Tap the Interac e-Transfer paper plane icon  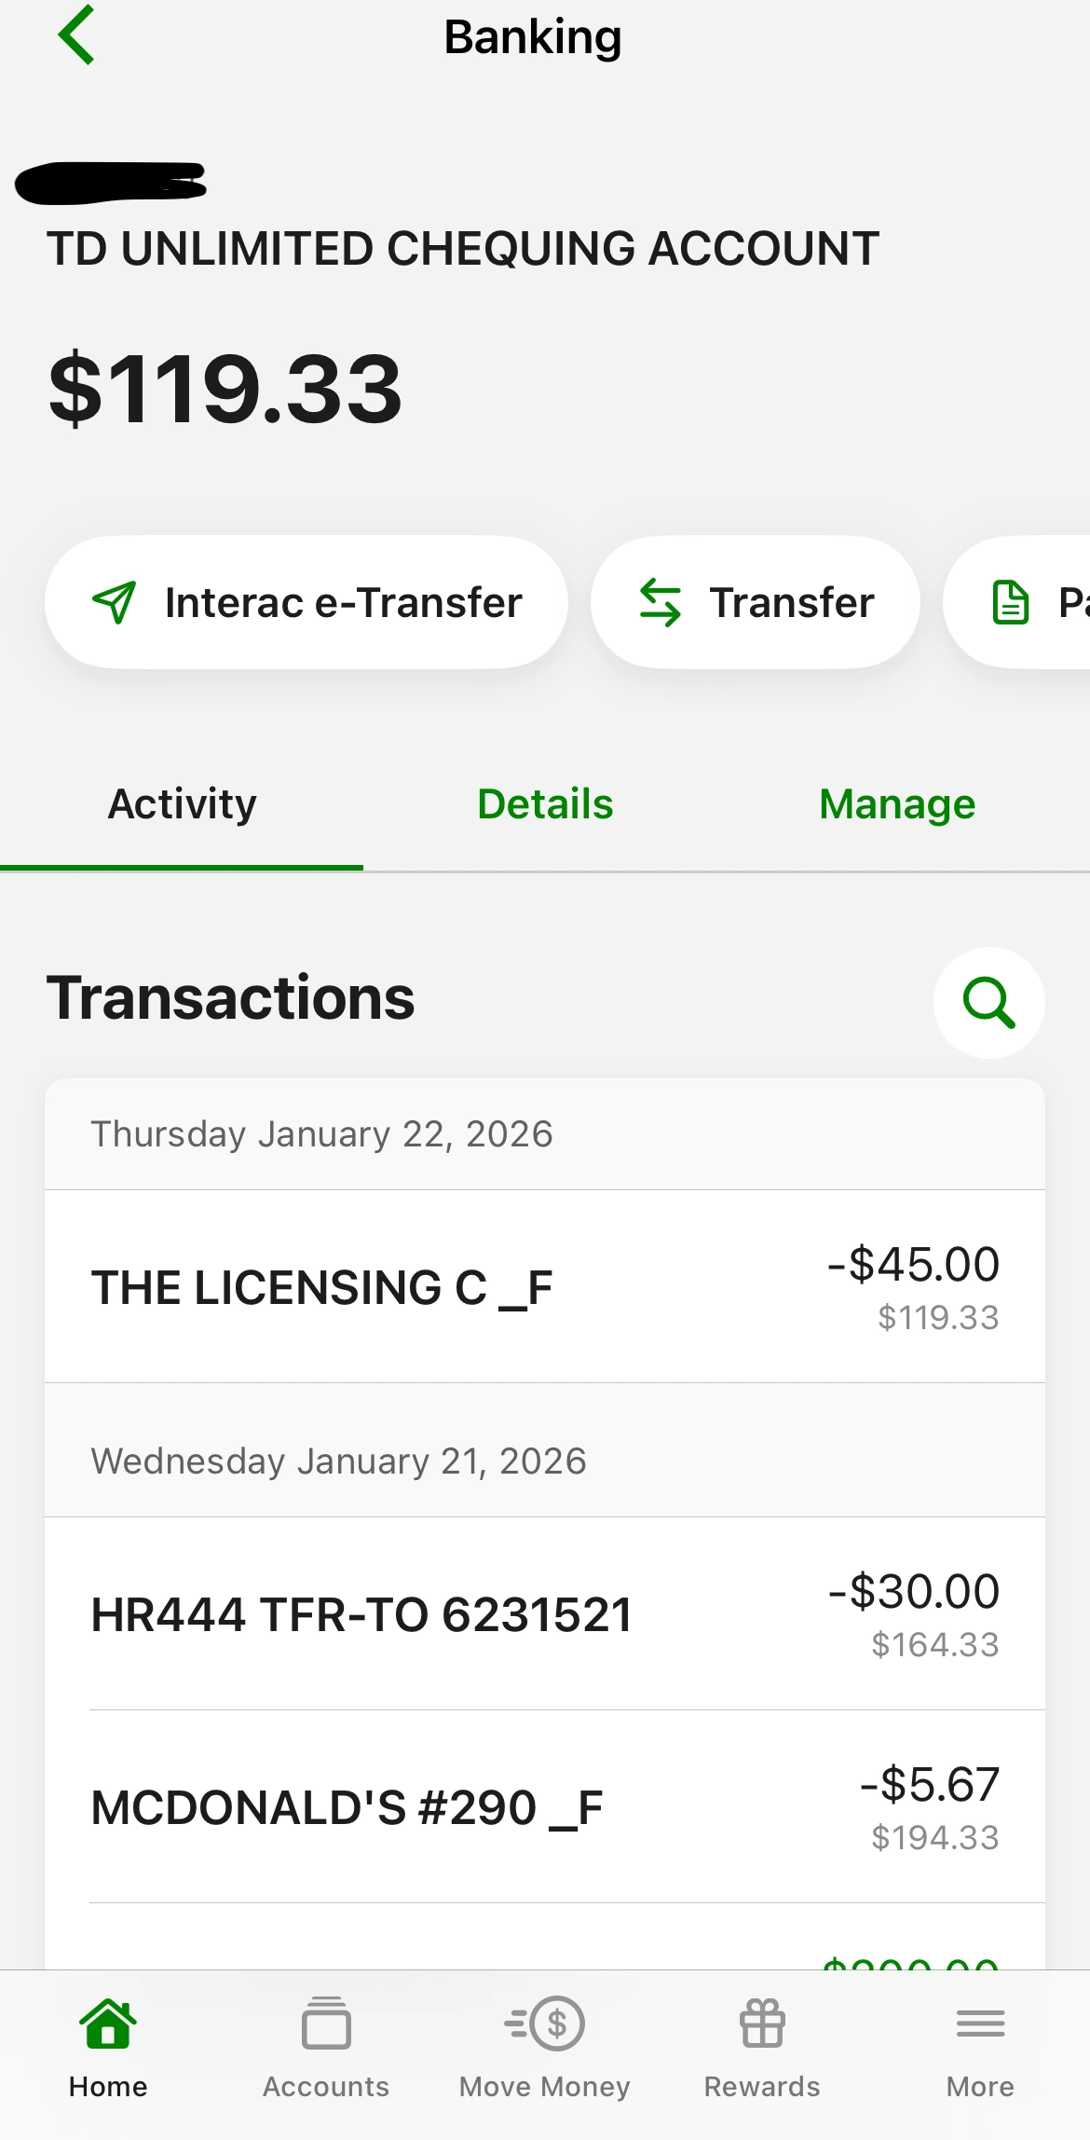pos(115,602)
